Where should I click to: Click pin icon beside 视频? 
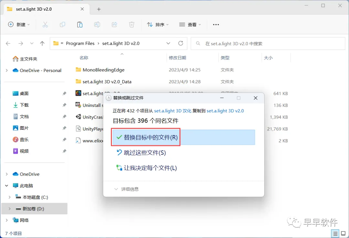point(64,151)
